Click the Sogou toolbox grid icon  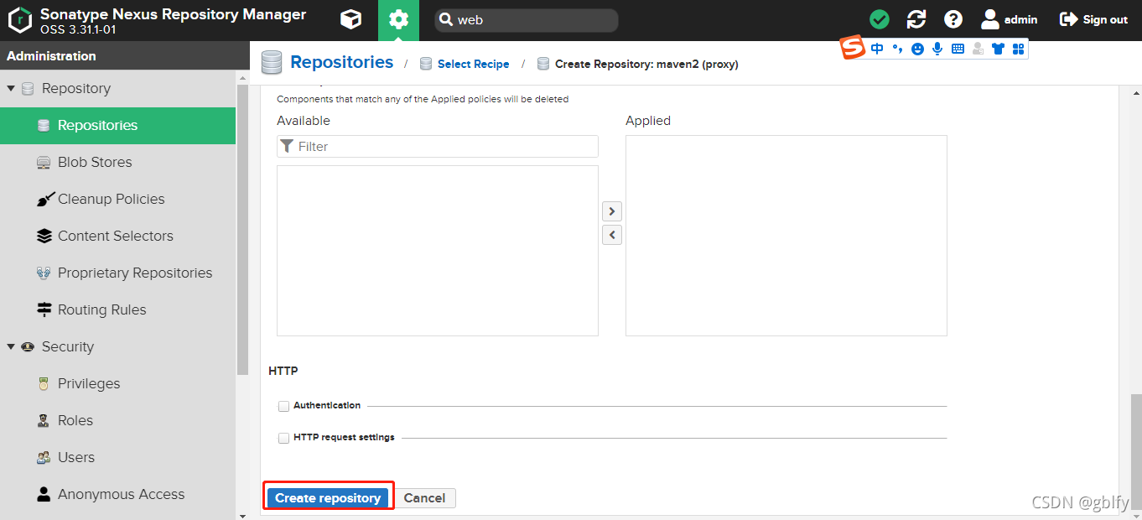click(x=1018, y=49)
